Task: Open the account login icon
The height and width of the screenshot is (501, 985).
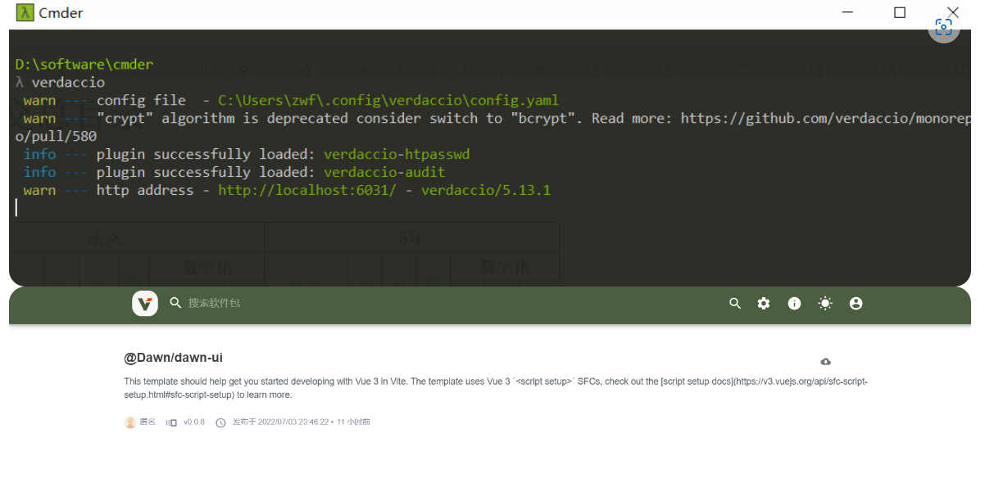Action: [856, 304]
